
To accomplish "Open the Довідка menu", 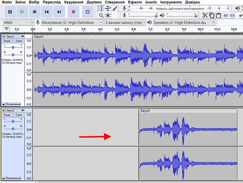I will 192,2.
